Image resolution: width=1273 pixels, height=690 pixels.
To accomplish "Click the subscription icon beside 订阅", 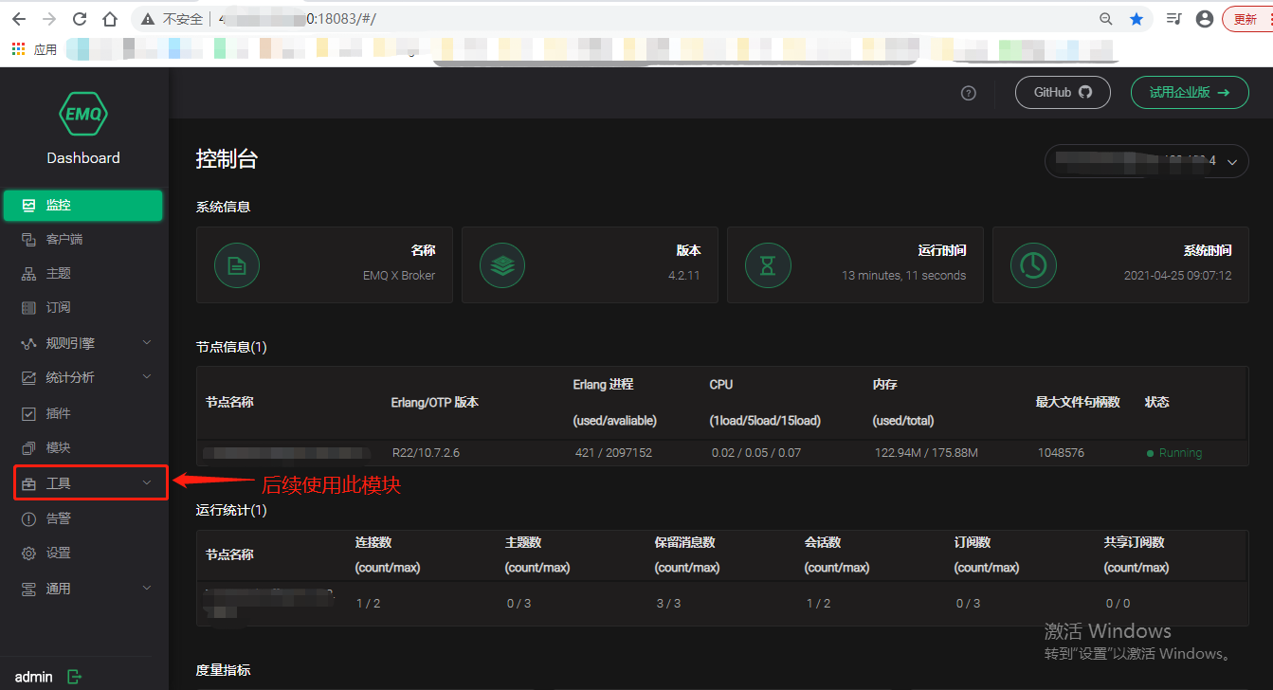I will pyautogui.click(x=28, y=307).
